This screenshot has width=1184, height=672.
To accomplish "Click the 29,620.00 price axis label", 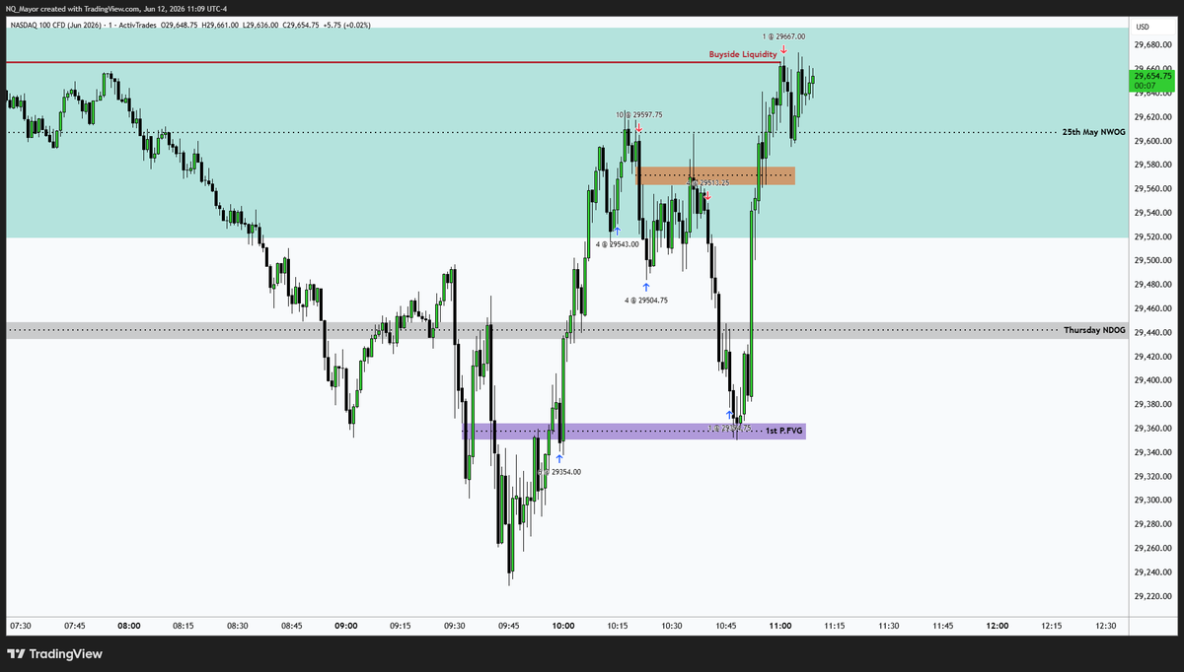I will click(1152, 117).
